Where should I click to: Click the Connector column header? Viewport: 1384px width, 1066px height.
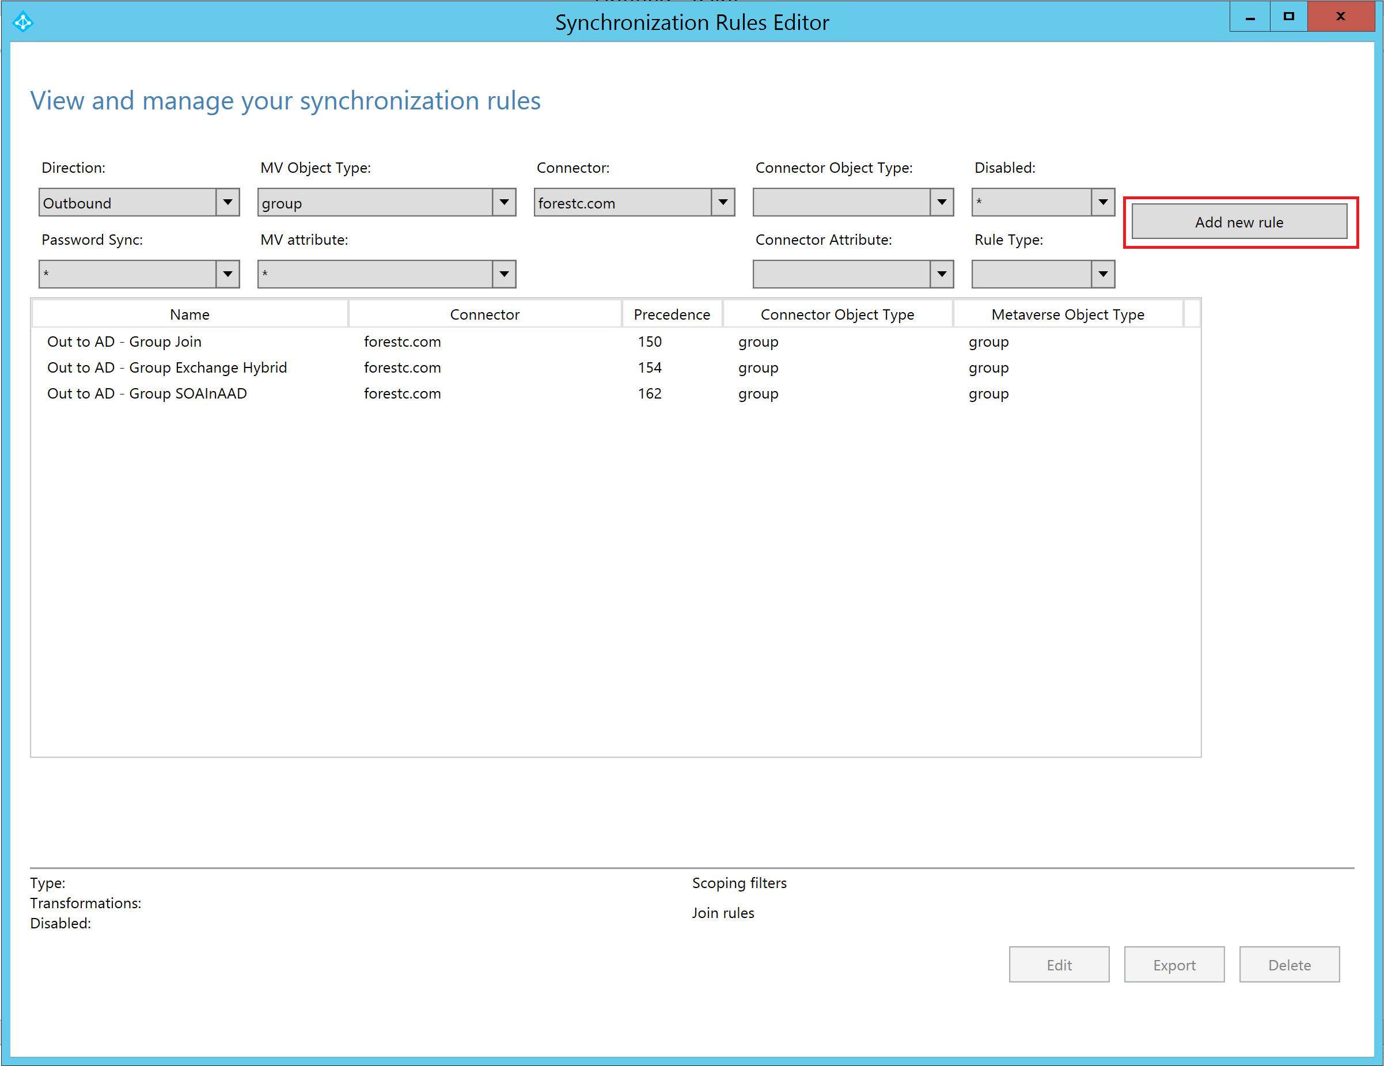tap(484, 314)
